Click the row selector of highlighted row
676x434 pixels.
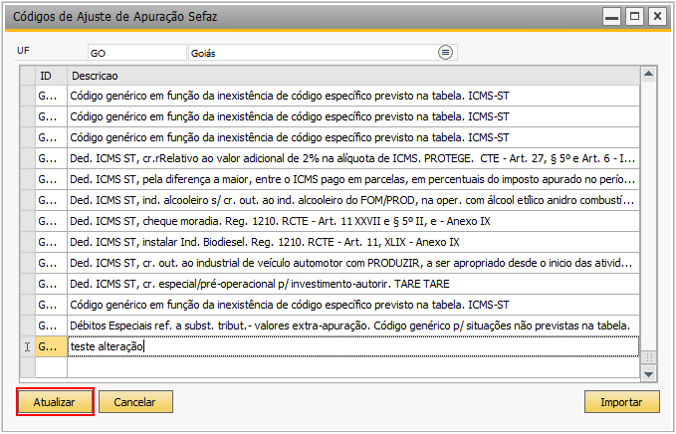click(x=28, y=346)
